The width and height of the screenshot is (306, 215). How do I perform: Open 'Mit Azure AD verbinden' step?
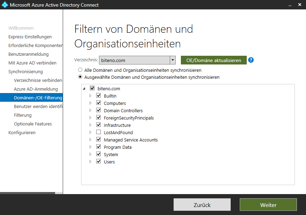point(32,63)
